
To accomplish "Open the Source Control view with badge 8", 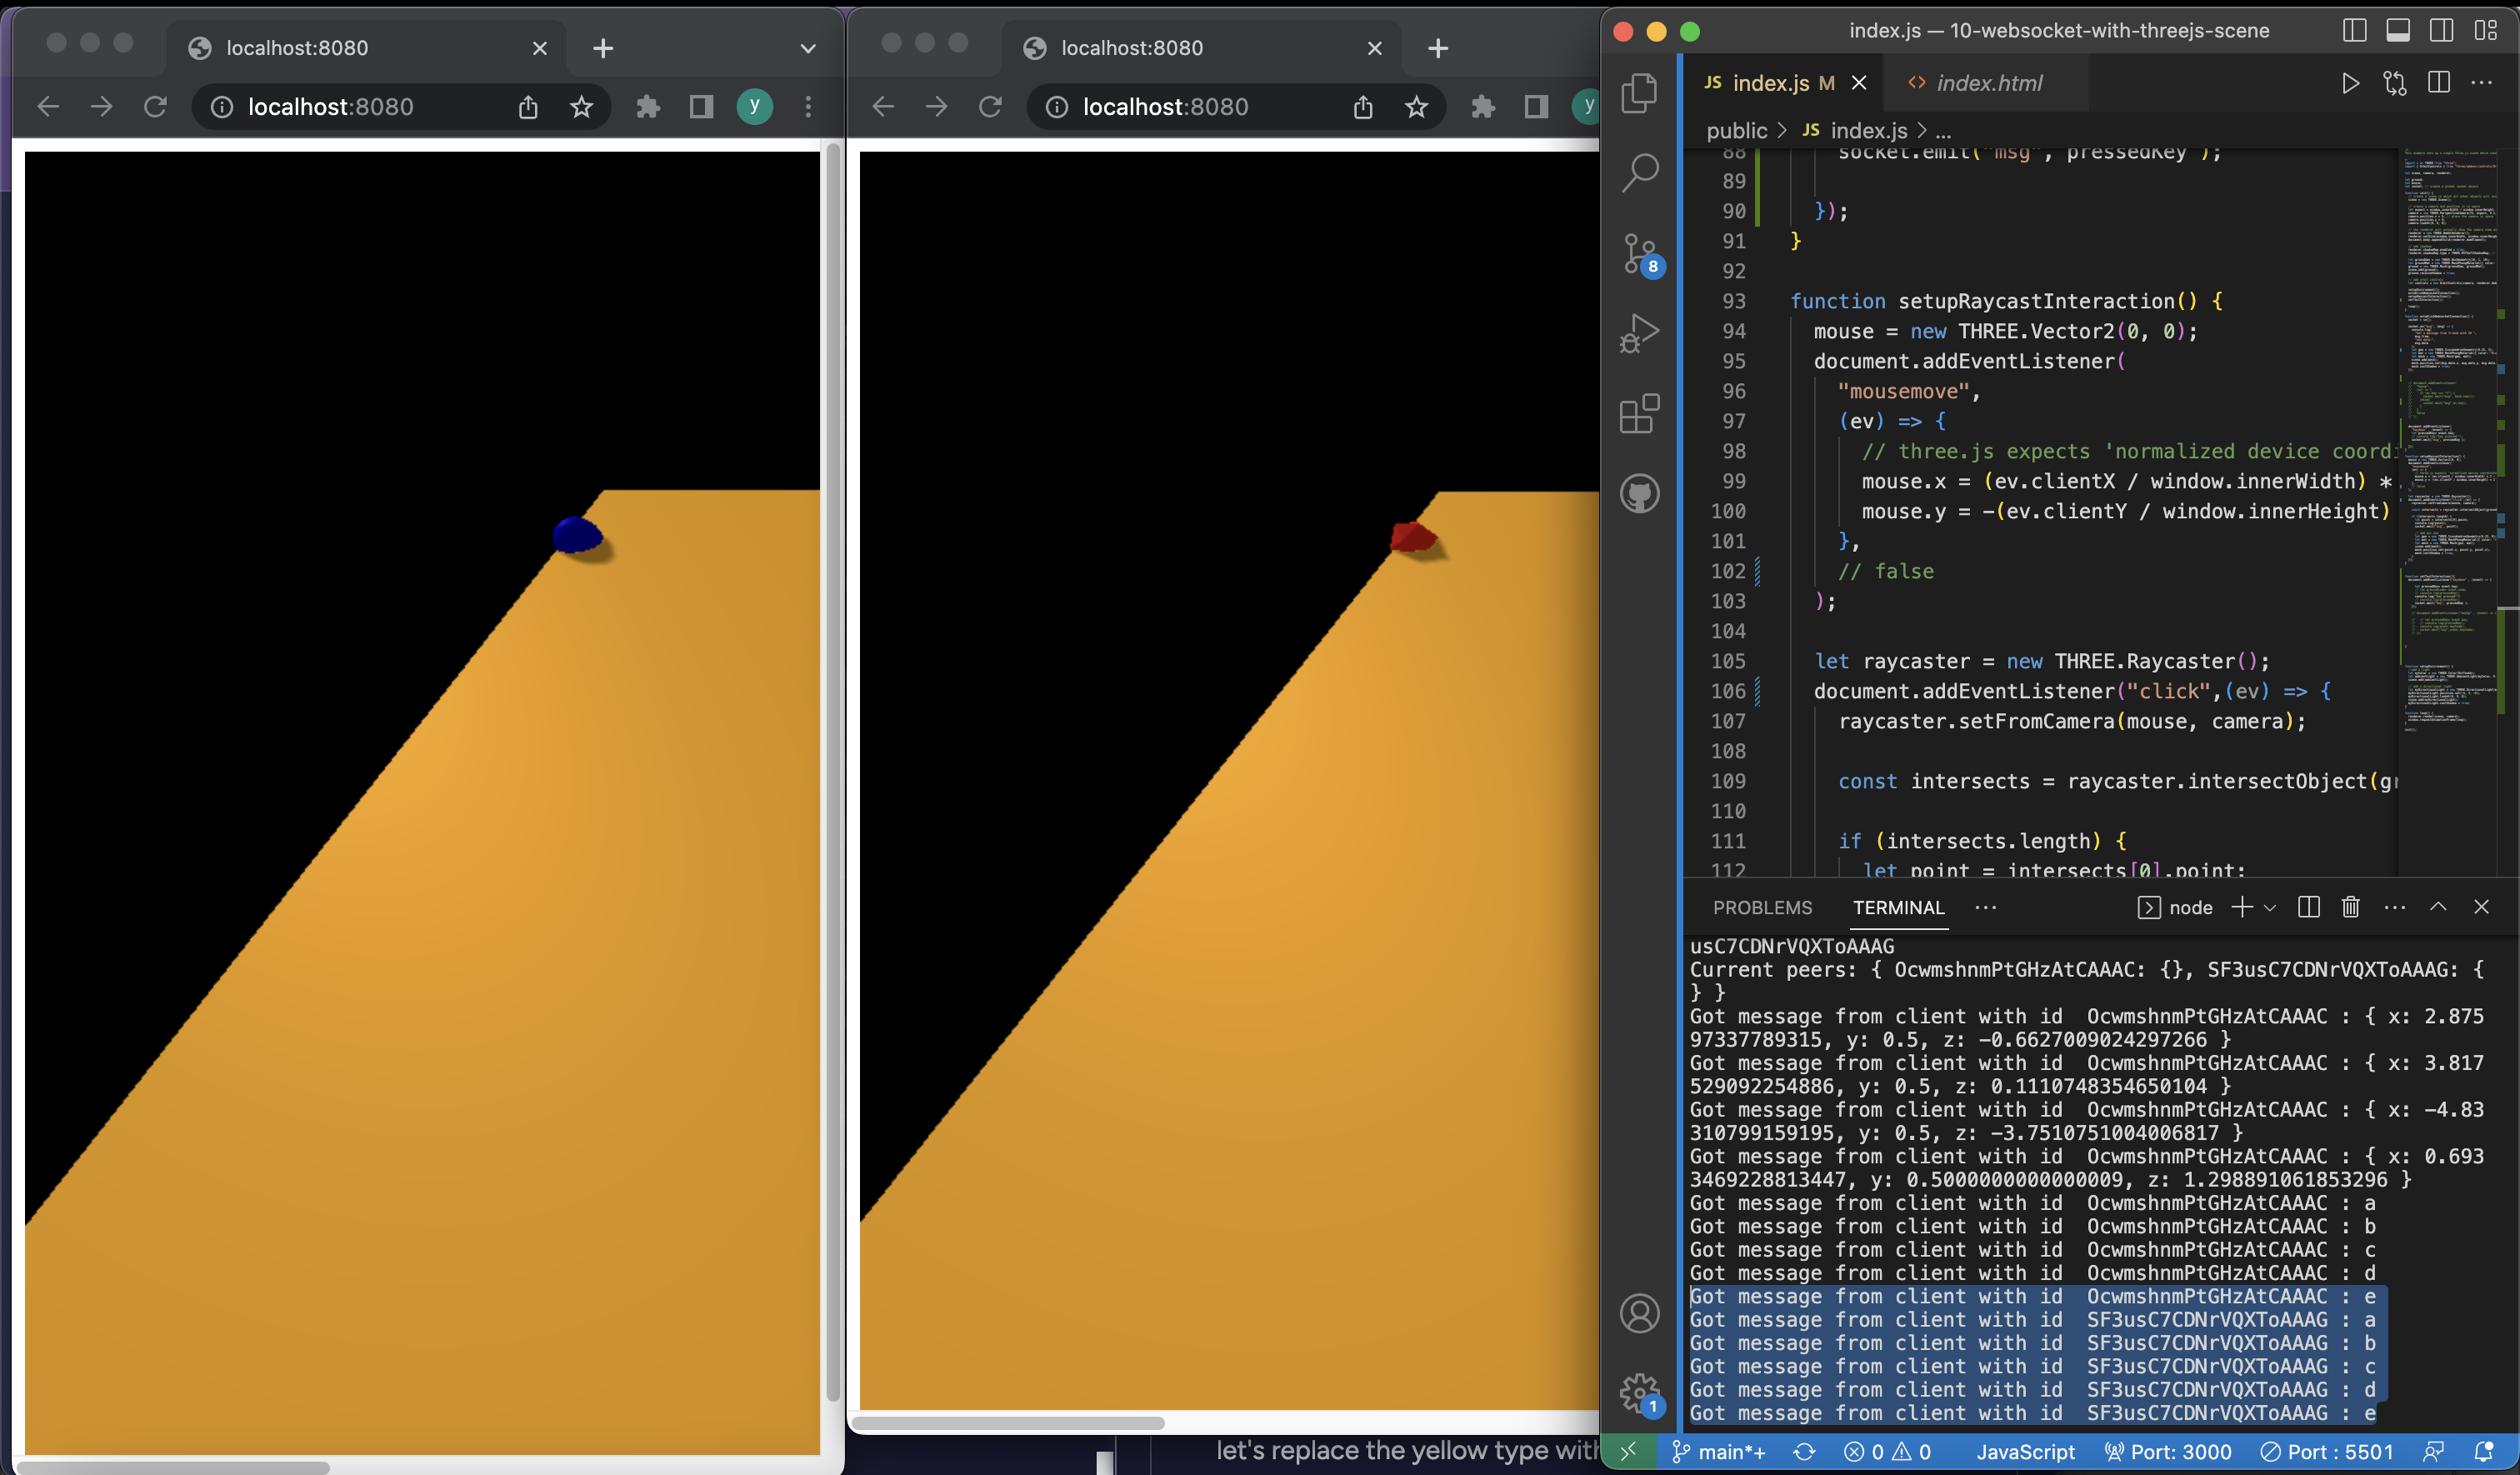I will (x=1639, y=253).
